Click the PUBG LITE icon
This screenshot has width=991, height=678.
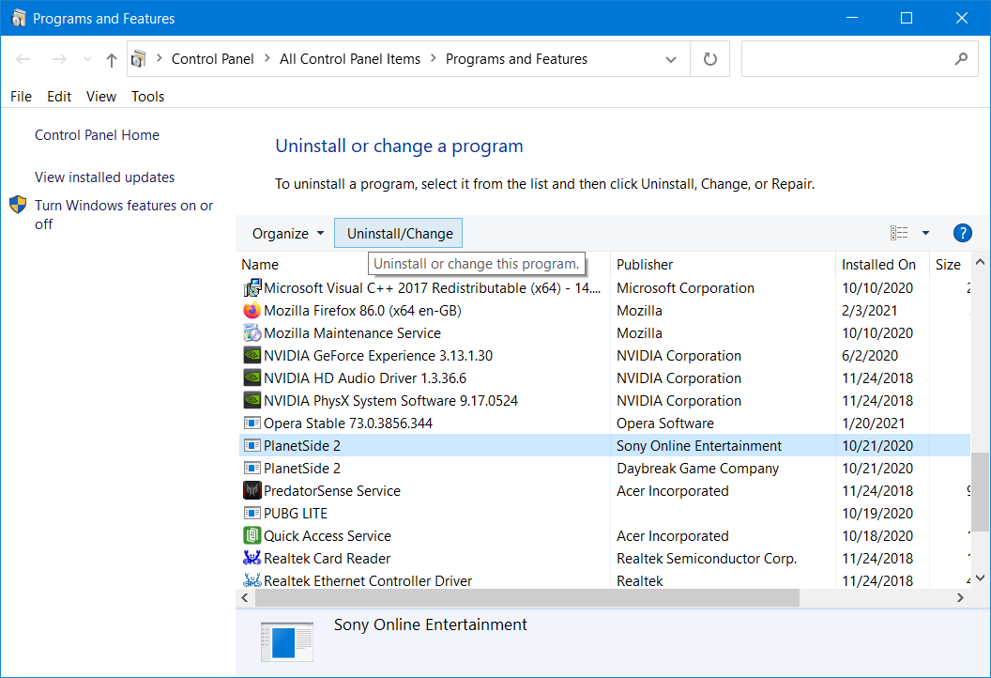coord(252,514)
